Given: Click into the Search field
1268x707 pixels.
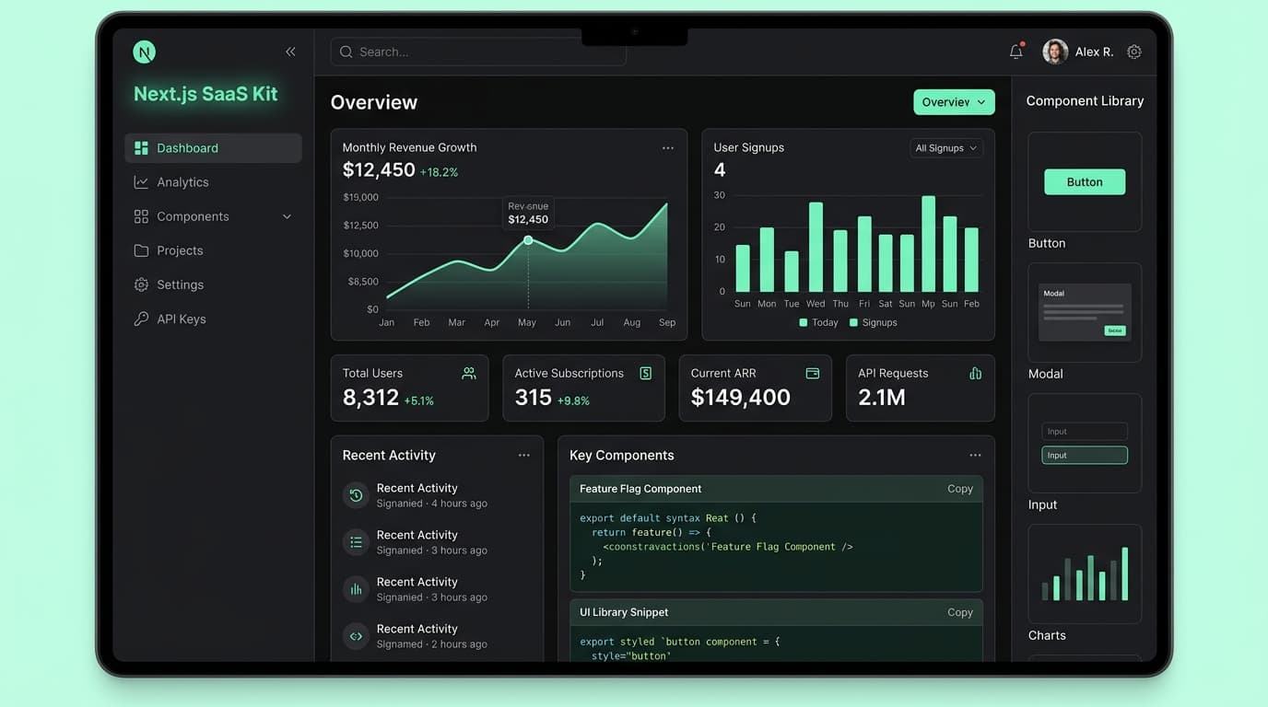Looking at the screenshot, I should pyautogui.click(x=478, y=52).
